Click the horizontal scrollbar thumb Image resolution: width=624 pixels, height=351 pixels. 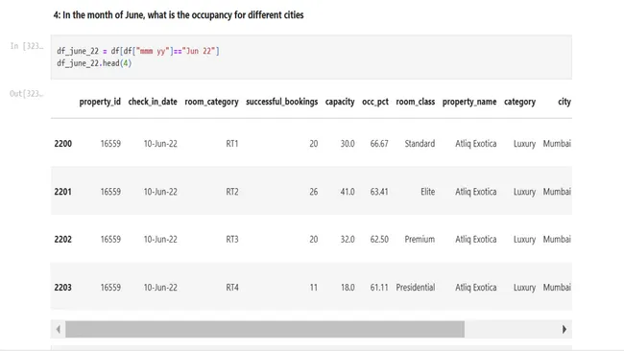pyautogui.click(x=265, y=329)
